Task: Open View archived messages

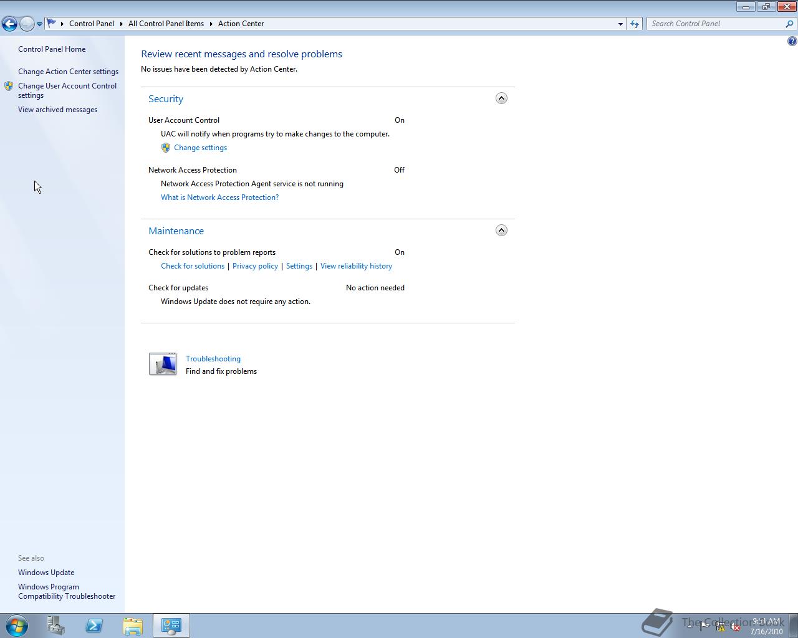Action: click(57, 110)
